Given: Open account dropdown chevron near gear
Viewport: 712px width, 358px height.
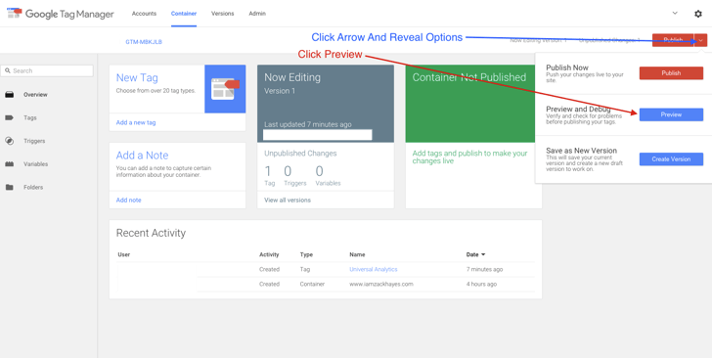Looking at the screenshot, I should coord(675,13).
